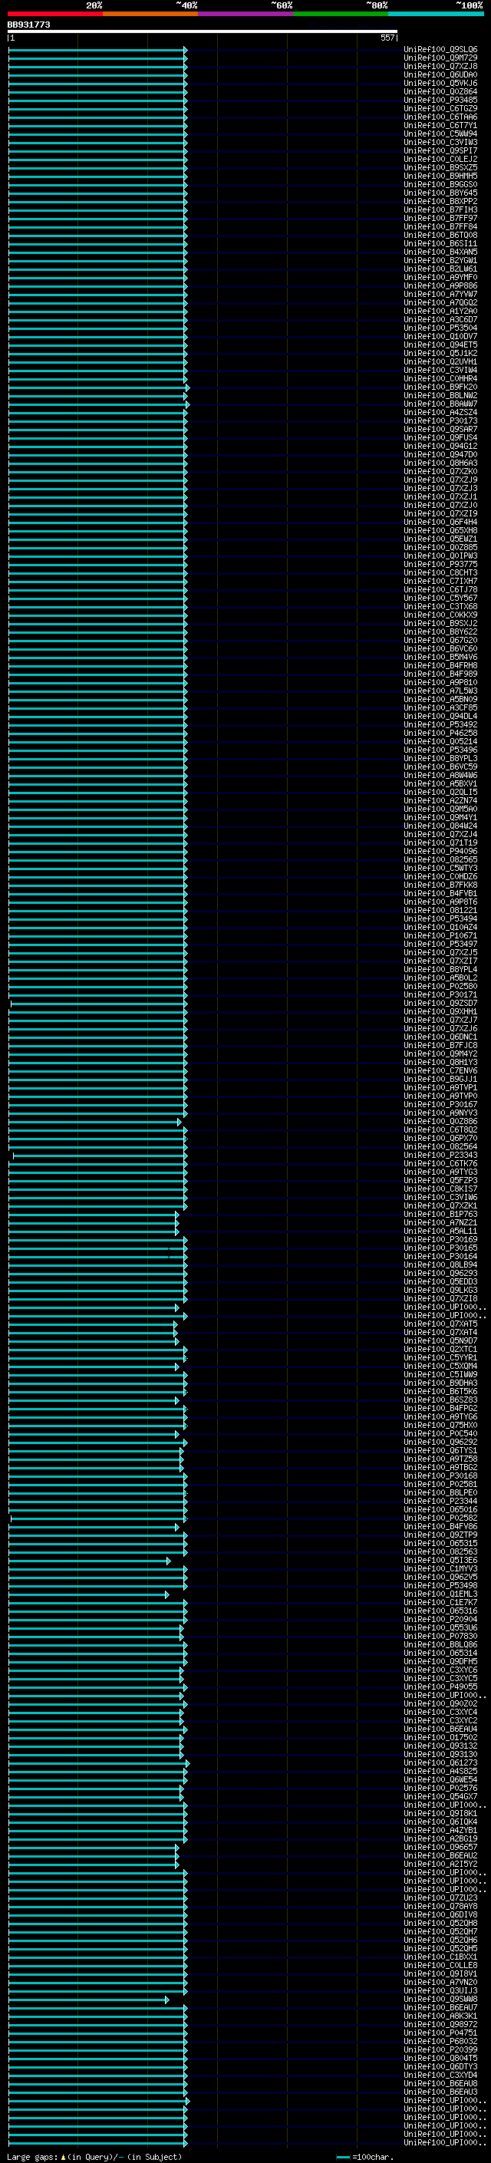
Task: Select hit UniRef100_P23344
Action: tap(440, 1501)
